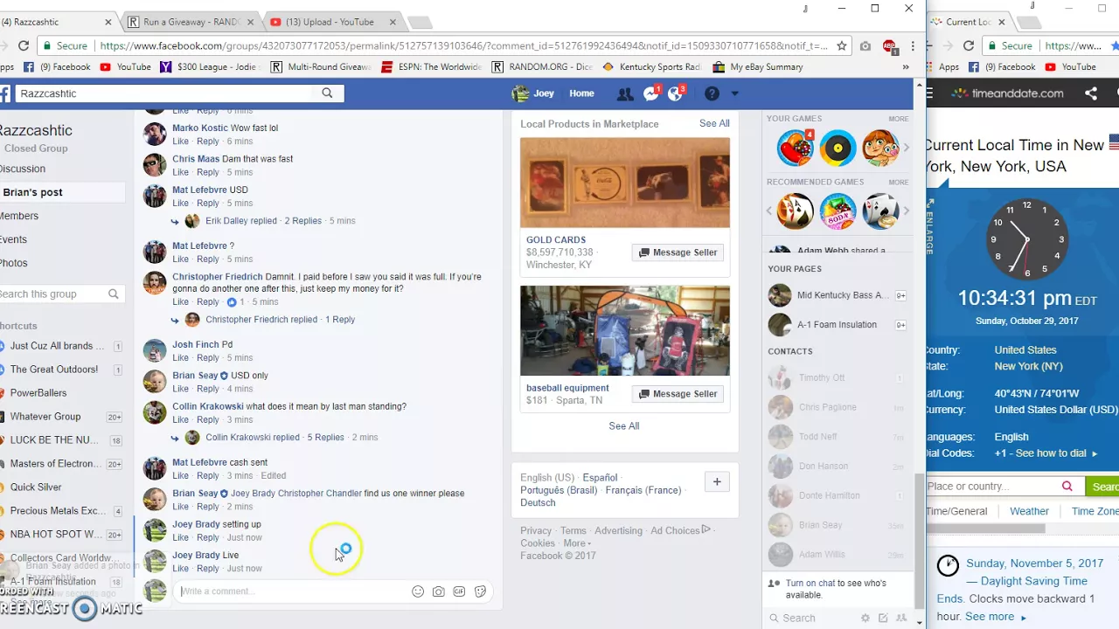Screen dimensions: 1119x629
Task: Post a sticker in the comment
Action: (x=480, y=591)
